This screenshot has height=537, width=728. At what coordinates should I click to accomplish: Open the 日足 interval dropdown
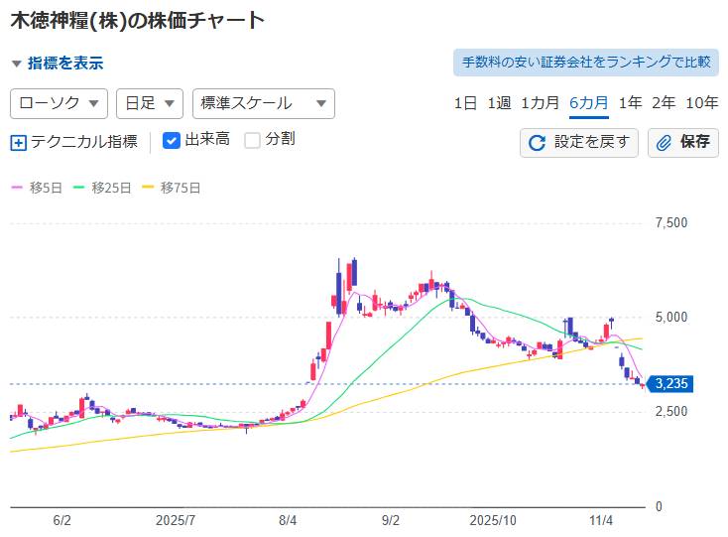point(149,103)
